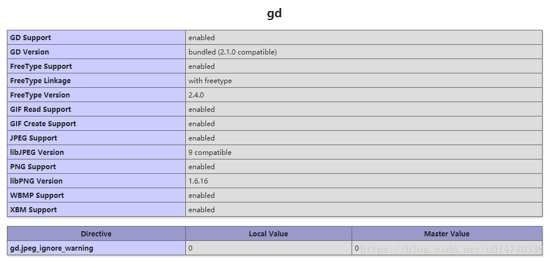
Task: Click the "Local Value" column header
Action: tap(268, 233)
